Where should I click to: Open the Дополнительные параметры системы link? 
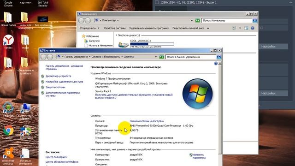tap(63, 94)
